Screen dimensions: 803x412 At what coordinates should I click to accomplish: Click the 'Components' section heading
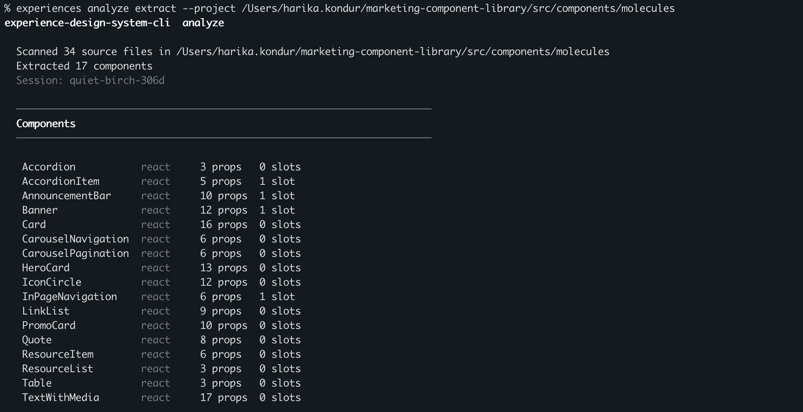[x=46, y=123]
